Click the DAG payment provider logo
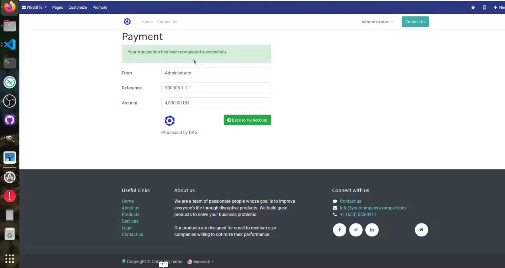Viewport: 505px width, 268px height. [x=170, y=121]
